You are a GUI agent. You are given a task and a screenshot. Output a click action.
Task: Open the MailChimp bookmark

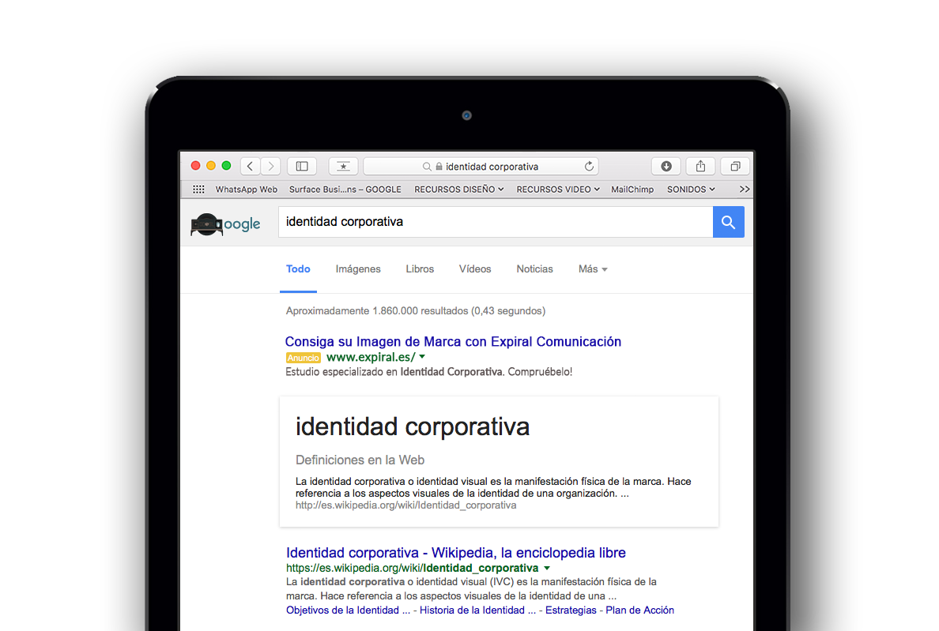tap(632, 190)
